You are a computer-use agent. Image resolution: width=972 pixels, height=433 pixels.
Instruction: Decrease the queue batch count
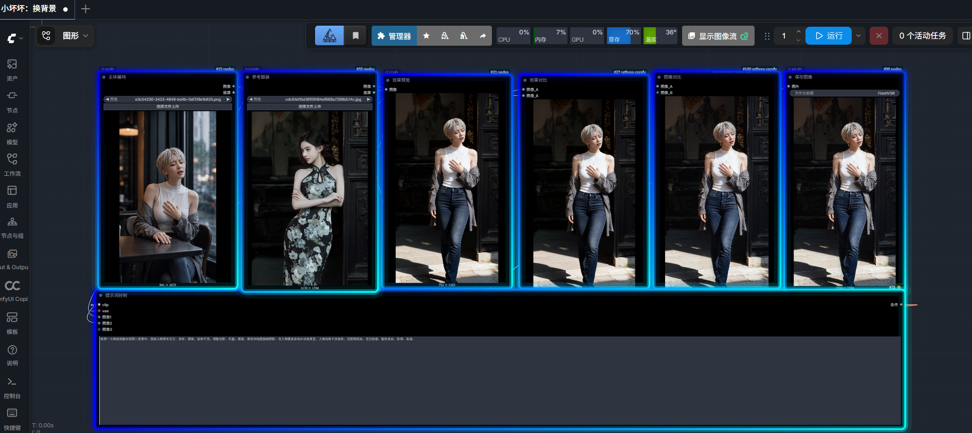(798, 40)
